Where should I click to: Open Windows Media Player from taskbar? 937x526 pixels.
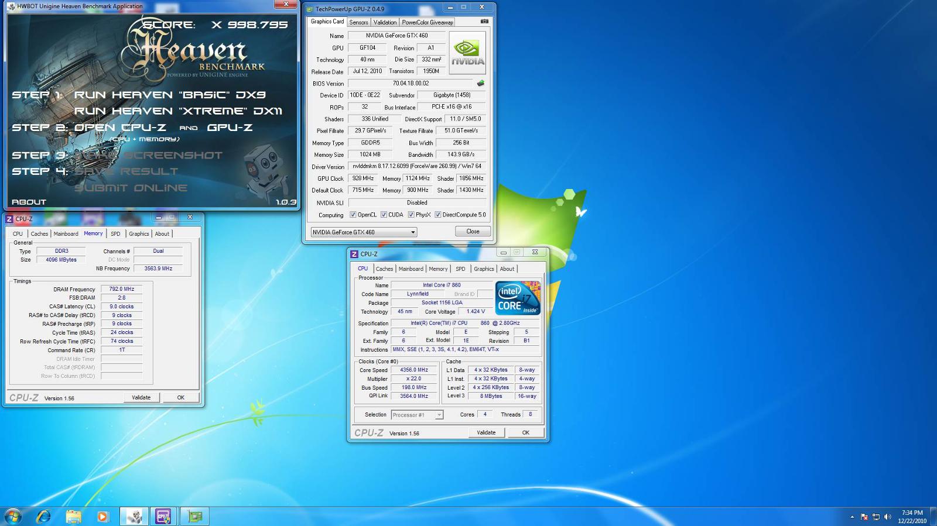102,516
